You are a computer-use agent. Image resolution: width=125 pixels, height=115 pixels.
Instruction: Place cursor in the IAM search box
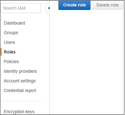[21, 8]
